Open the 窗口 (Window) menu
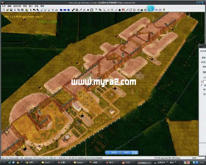The height and width of the screenshot is (165, 206). tap(31, 6)
